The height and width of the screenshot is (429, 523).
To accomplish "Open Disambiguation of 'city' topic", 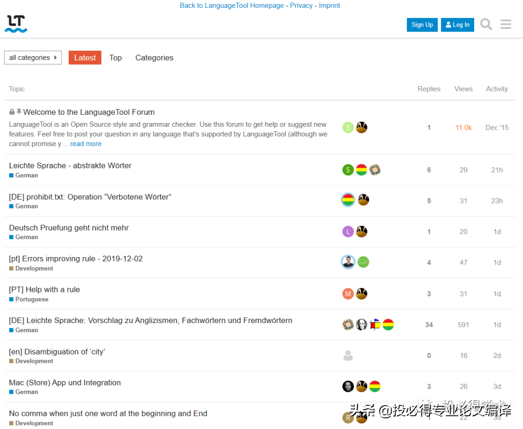I will coord(57,352).
